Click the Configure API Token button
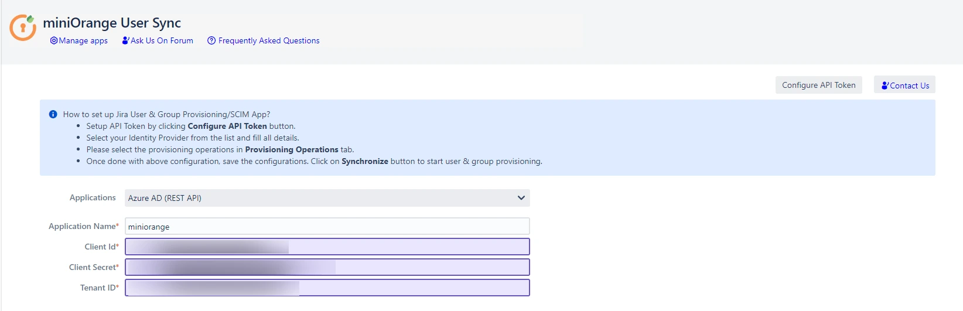Image resolution: width=963 pixels, height=311 pixels. tap(818, 85)
